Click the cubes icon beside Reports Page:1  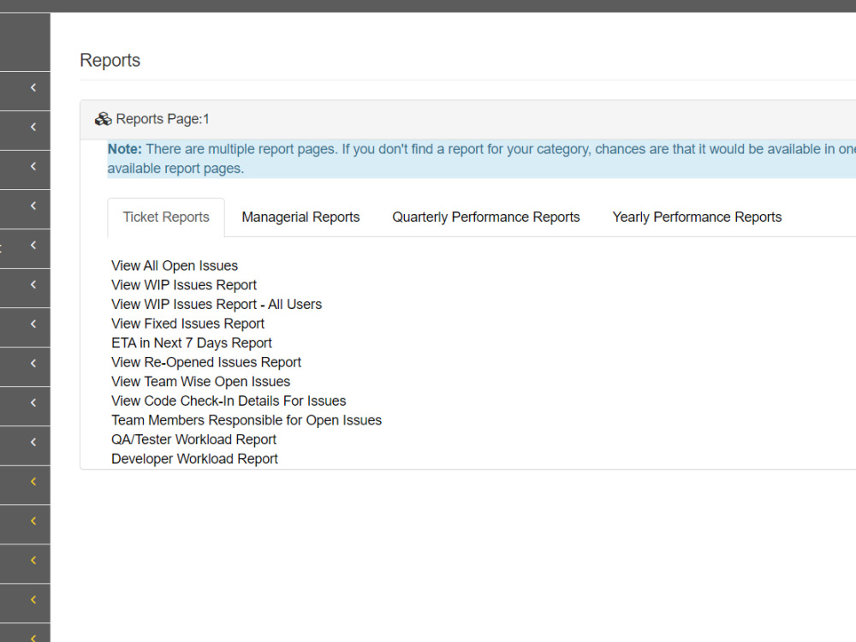point(103,119)
